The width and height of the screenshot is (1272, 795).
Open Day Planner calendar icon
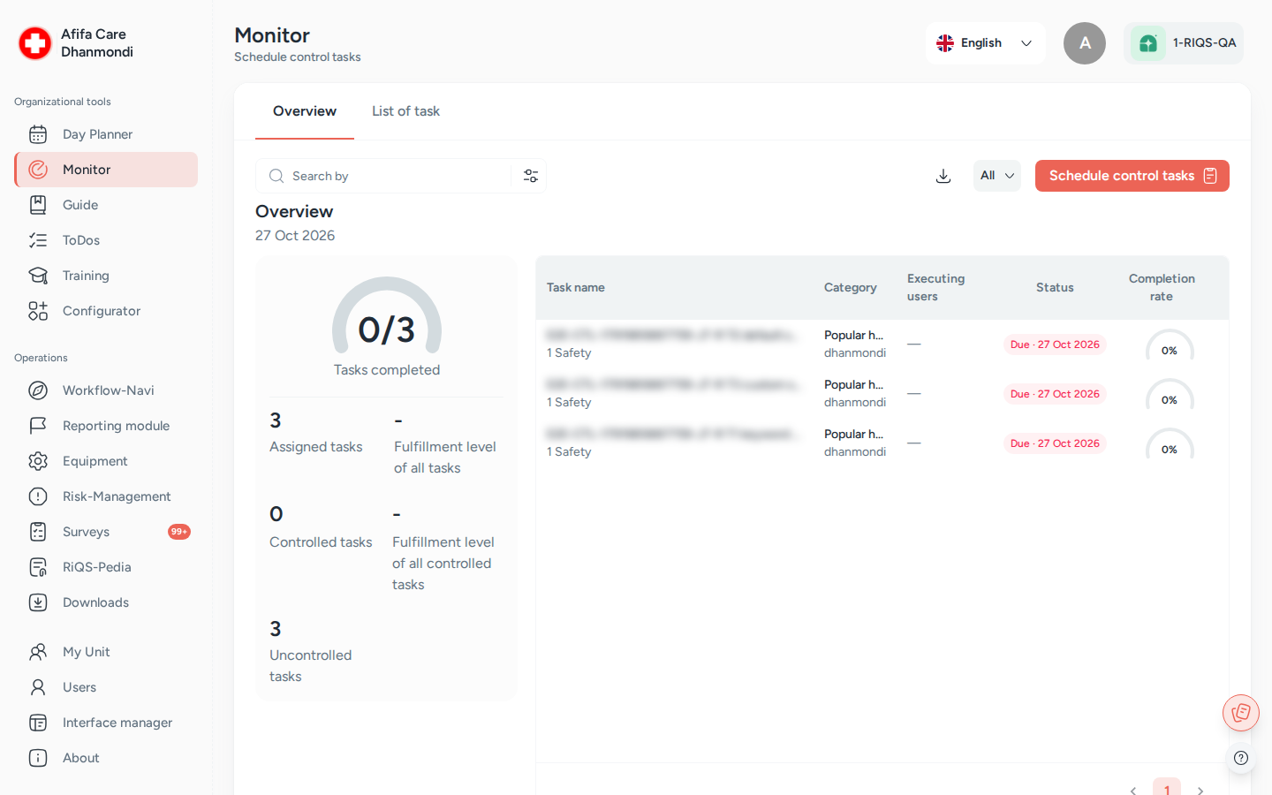[38, 134]
